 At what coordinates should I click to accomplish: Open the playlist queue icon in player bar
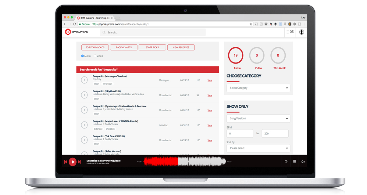(x=294, y=162)
